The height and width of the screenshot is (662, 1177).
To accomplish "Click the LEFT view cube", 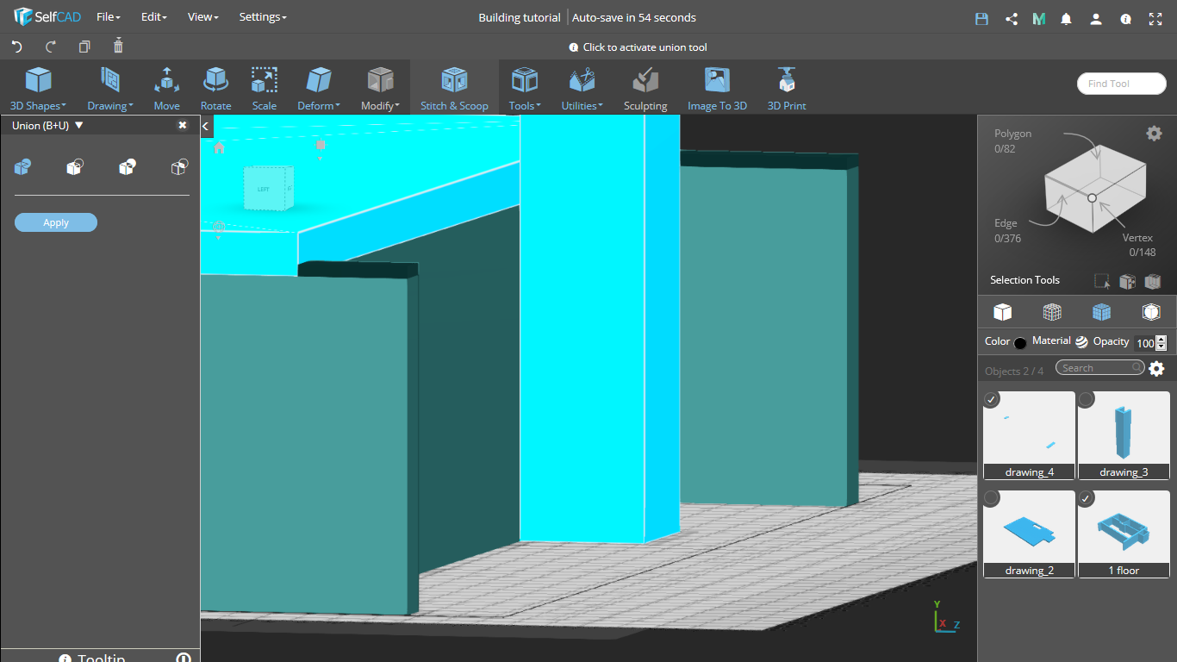I will pos(268,189).
